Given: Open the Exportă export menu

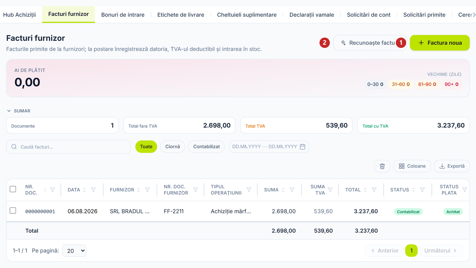Looking at the screenshot, I should click(x=452, y=166).
